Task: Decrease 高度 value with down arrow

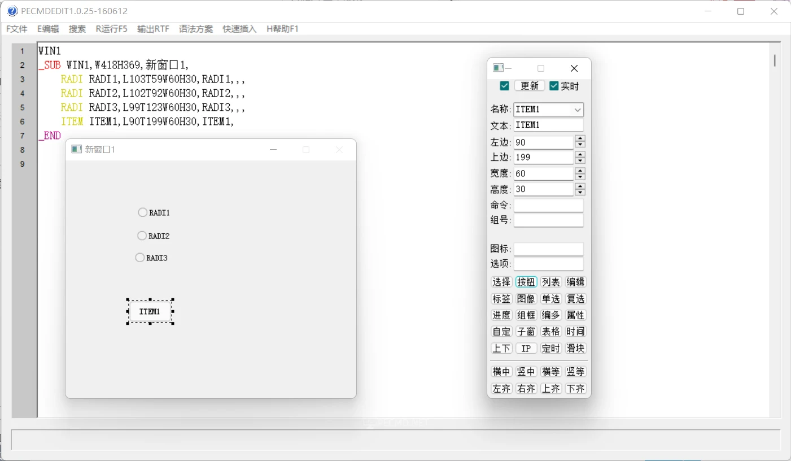Action: [580, 193]
